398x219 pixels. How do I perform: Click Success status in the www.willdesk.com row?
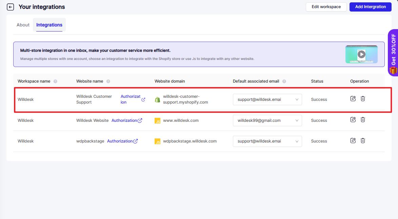tap(319, 121)
